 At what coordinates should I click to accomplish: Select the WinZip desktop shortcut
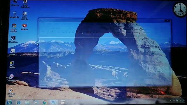coord(12,65)
